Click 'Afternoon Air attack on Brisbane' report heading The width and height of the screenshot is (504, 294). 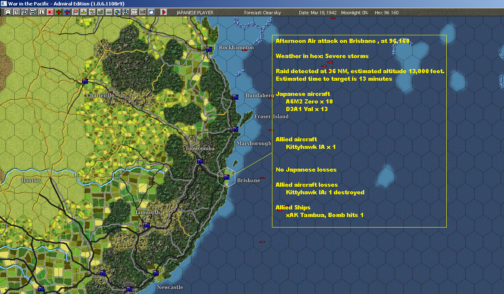click(x=325, y=41)
